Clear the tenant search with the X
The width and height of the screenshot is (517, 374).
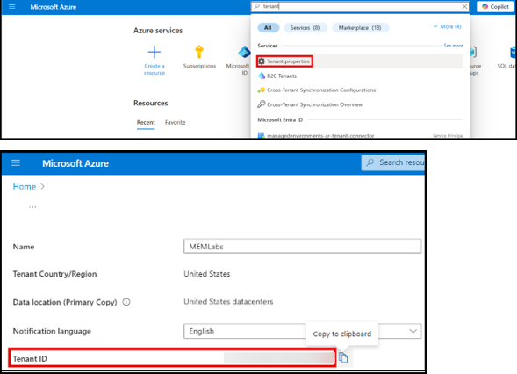[464, 7]
